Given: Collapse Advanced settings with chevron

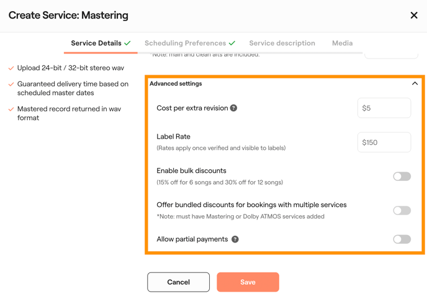Looking at the screenshot, I should (x=415, y=83).
